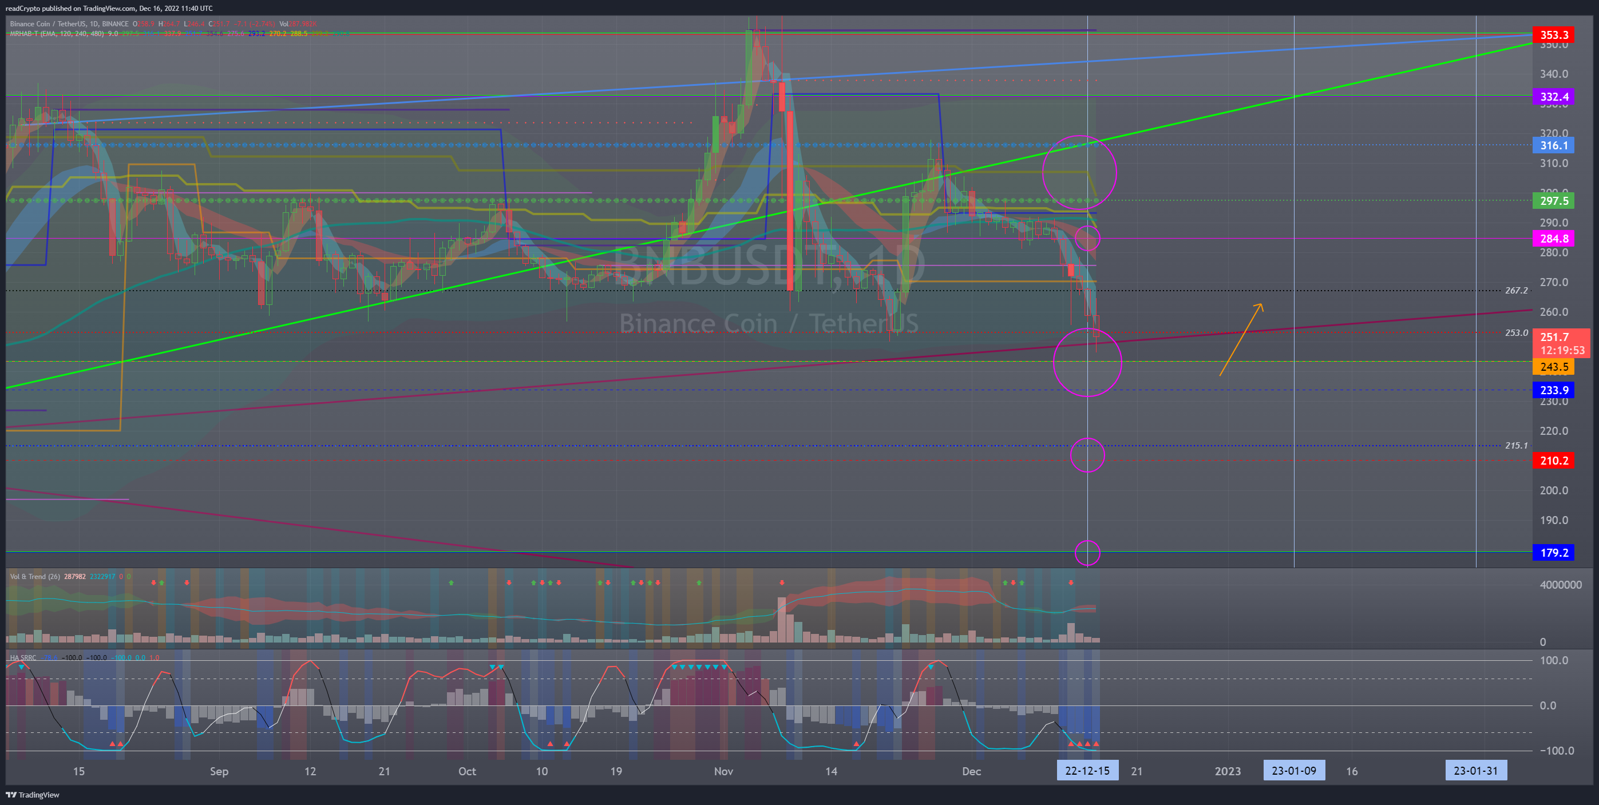This screenshot has height=805, width=1599.
Task: Click the 267.2 italic price annotation
Action: point(1517,291)
